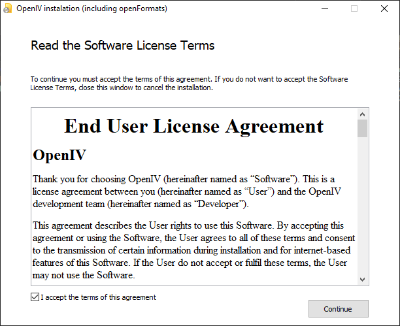Click the End User License Agreement heading

point(194,125)
